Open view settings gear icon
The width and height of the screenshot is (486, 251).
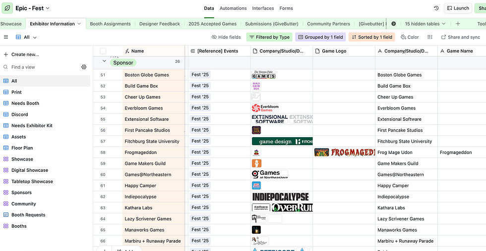tap(84, 67)
